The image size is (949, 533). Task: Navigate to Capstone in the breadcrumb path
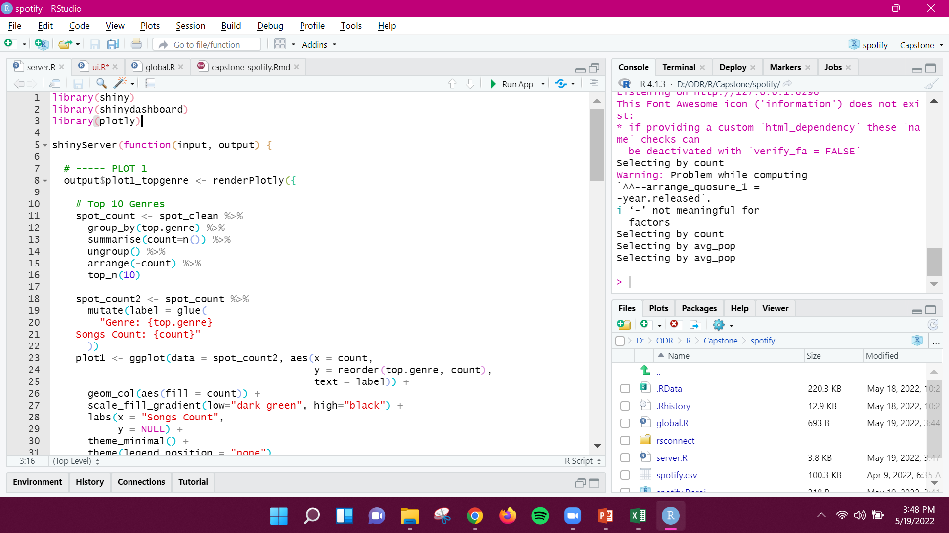point(720,341)
